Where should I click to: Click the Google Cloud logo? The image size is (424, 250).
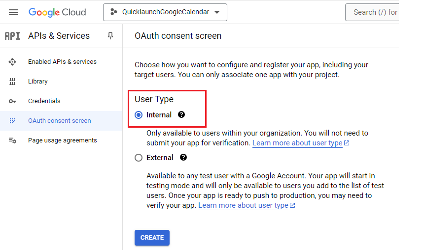57,12
